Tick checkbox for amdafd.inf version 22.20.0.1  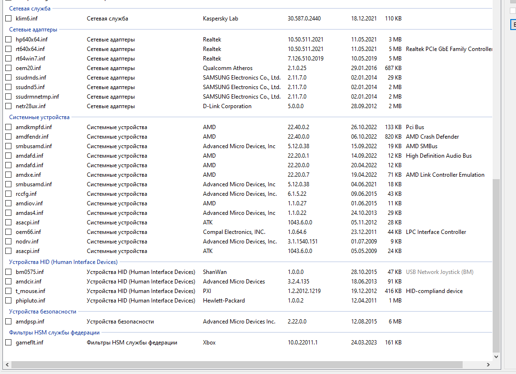[9, 156]
